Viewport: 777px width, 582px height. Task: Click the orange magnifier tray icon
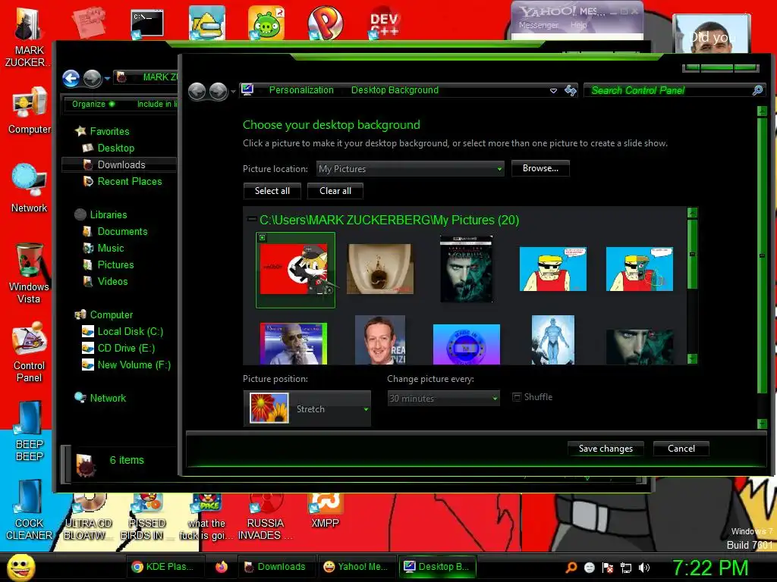pos(571,568)
